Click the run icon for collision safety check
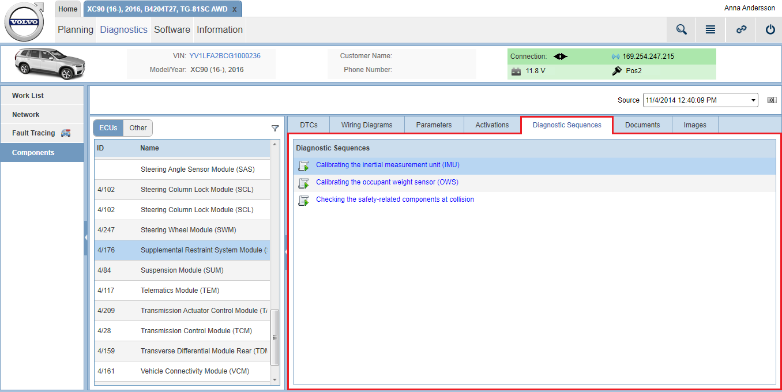 pyautogui.click(x=303, y=201)
